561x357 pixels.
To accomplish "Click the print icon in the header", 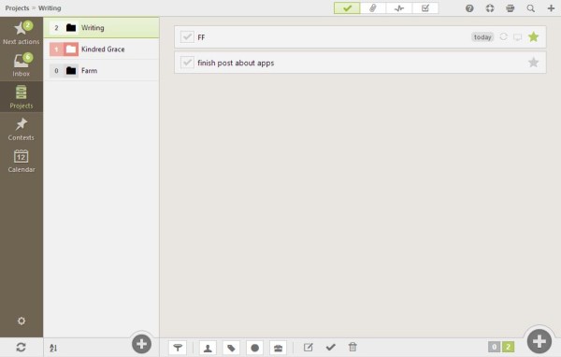I will click(x=511, y=8).
